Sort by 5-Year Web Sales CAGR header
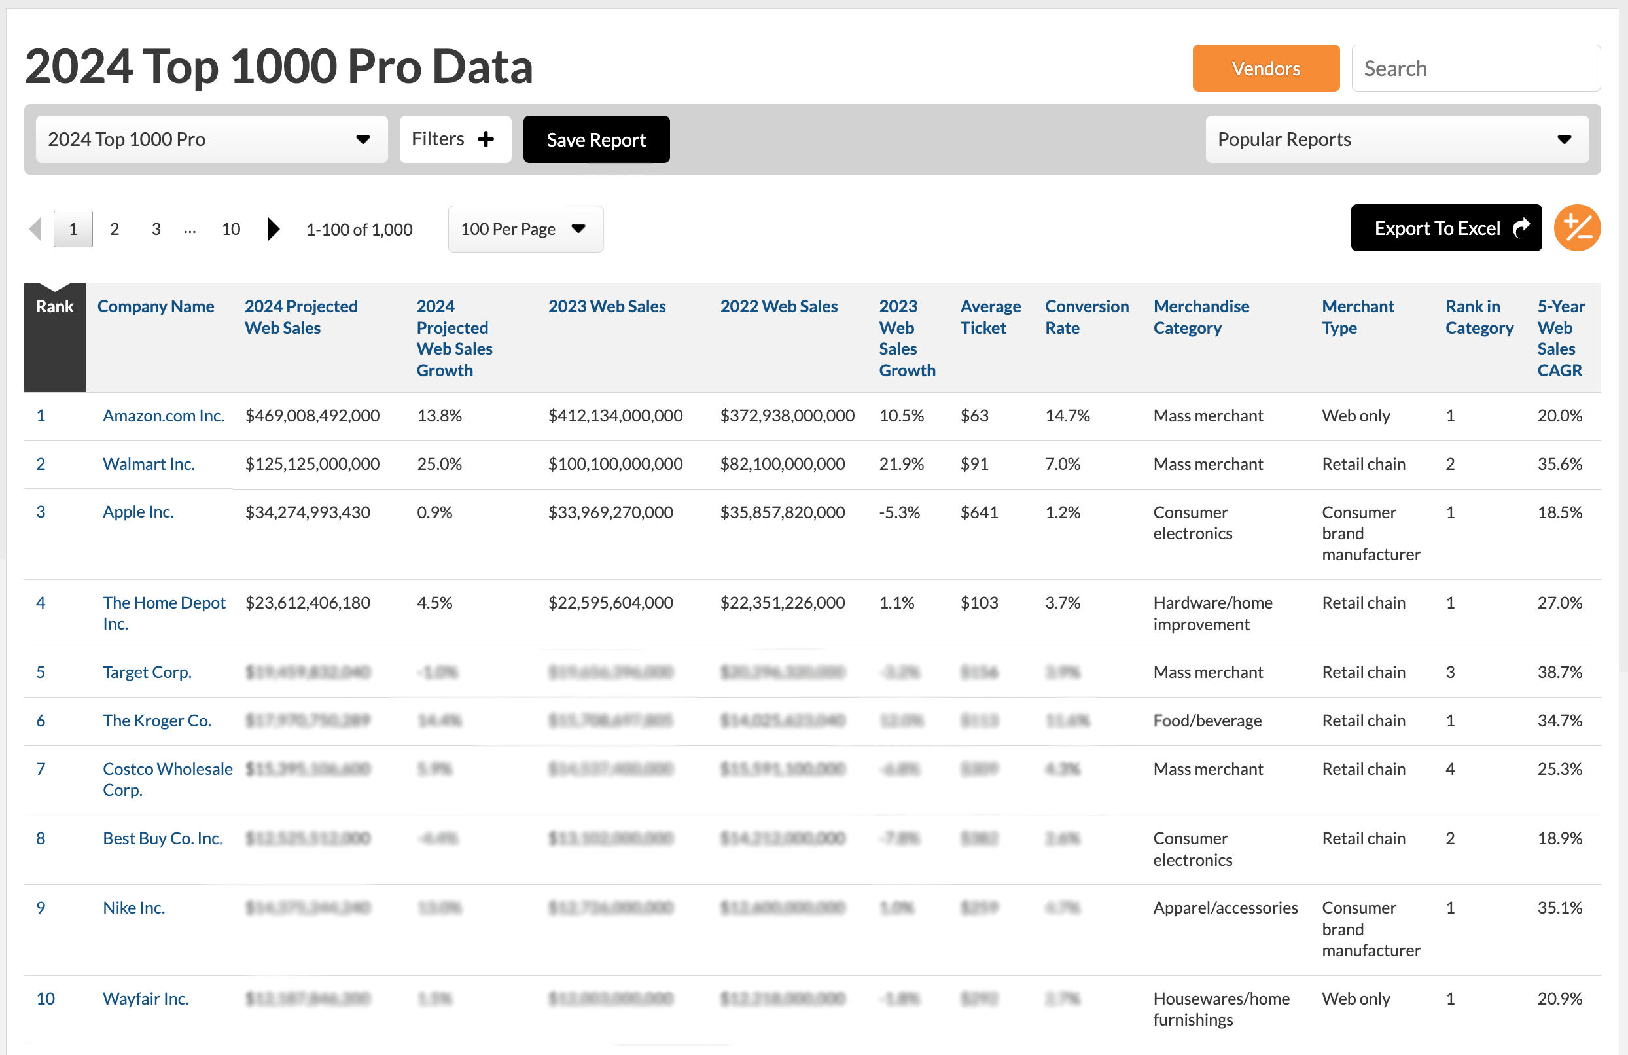This screenshot has height=1055, width=1628. point(1561,338)
